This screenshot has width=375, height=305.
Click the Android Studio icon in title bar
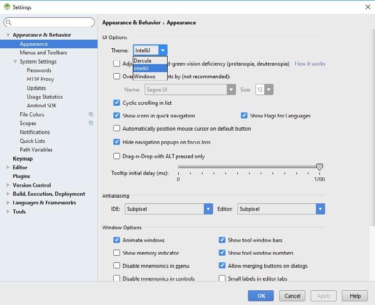click(x=7, y=7)
